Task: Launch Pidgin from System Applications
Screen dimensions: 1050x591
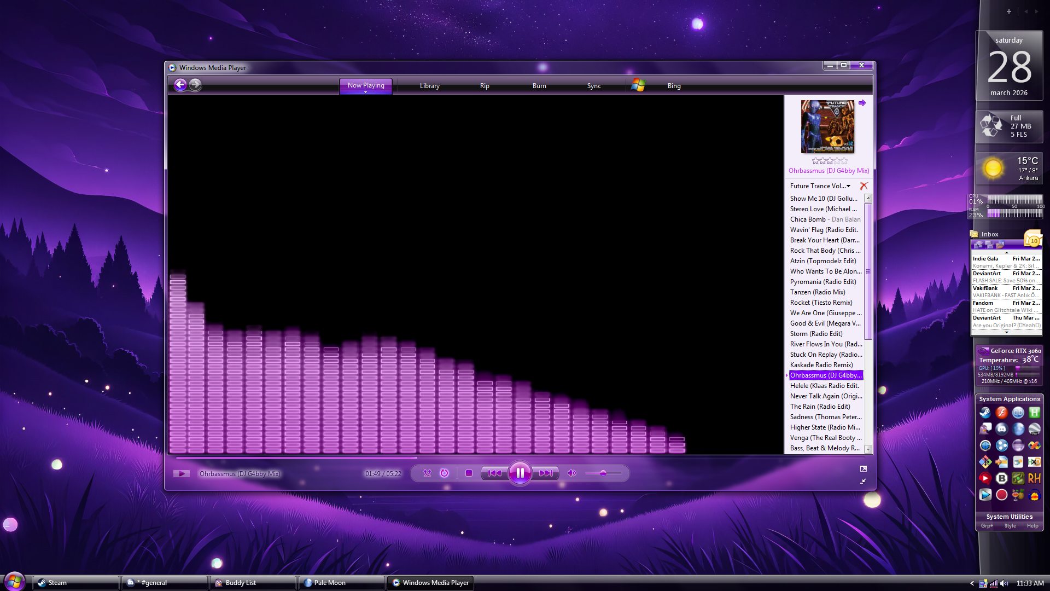Action: tap(985, 429)
